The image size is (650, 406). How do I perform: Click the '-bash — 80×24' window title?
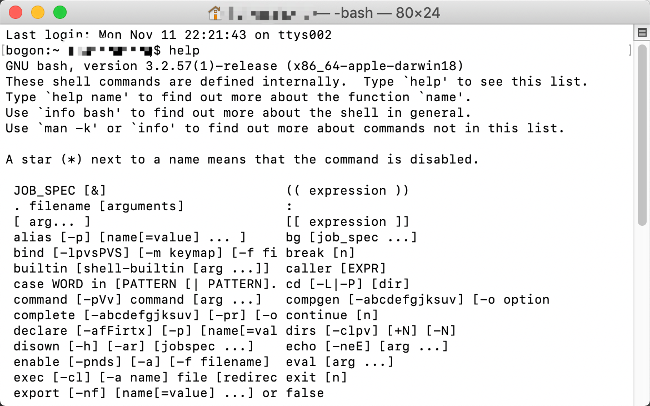388,12
